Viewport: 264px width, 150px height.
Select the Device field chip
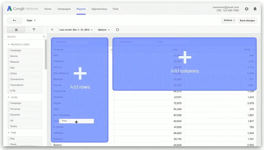tap(25, 56)
